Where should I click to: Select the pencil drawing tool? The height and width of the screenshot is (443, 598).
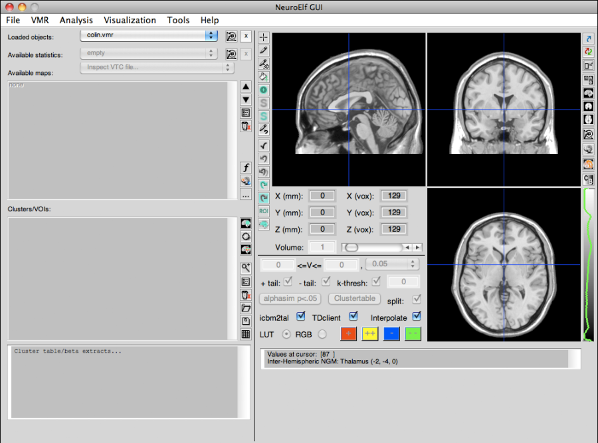point(263,50)
